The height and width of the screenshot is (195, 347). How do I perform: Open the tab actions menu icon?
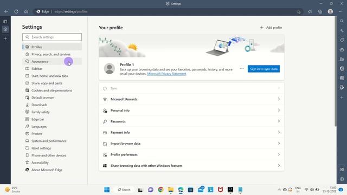pyautogui.click(x=5, y=22)
